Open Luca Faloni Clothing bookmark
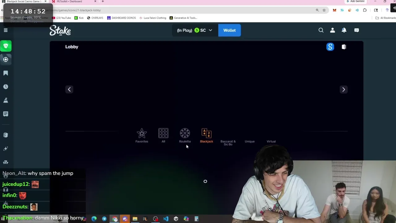This screenshot has width=396, height=223. point(153,18)
